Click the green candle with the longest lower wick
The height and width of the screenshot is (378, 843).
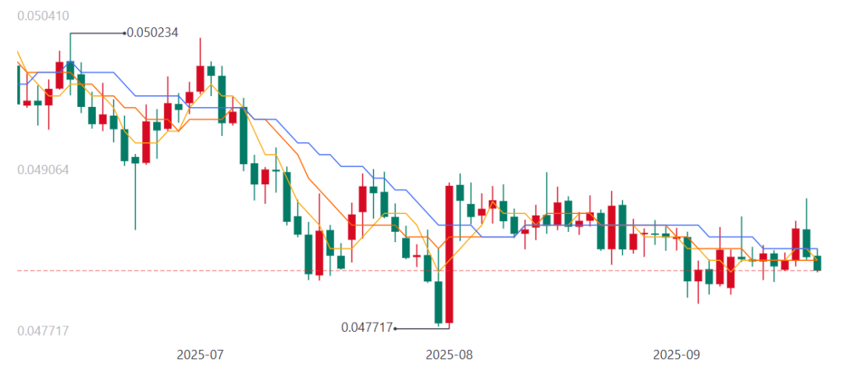135,160
